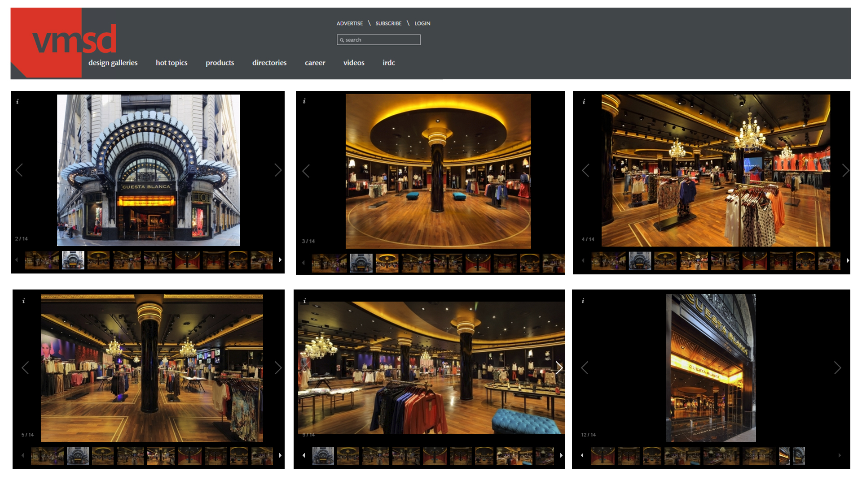This screenshot has height=484, width=862.
Task: Go to next image in 12/14 gallery
Action: pyautogui.click(x=837, y=368)
